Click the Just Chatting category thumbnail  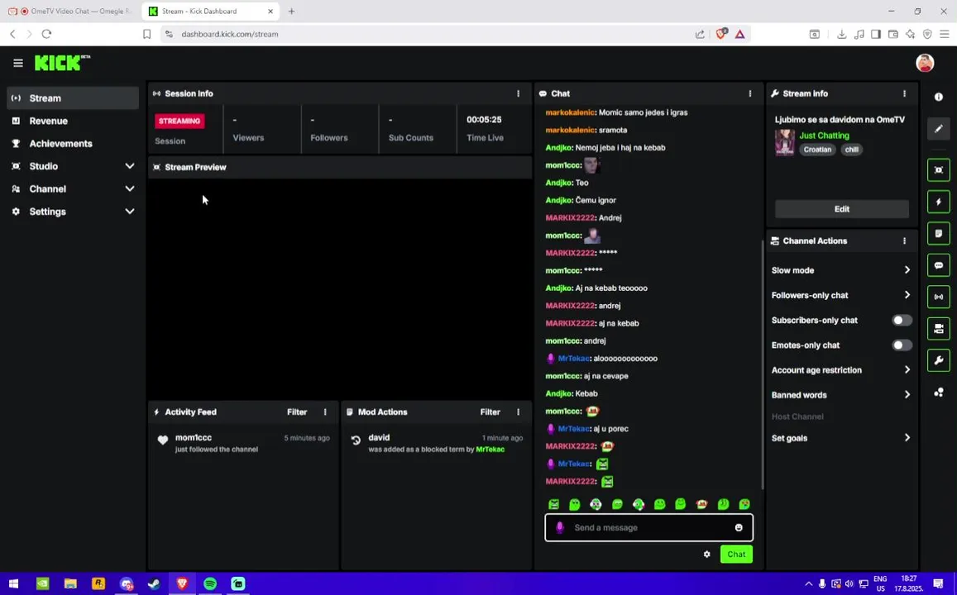click(x=785, y=142)
